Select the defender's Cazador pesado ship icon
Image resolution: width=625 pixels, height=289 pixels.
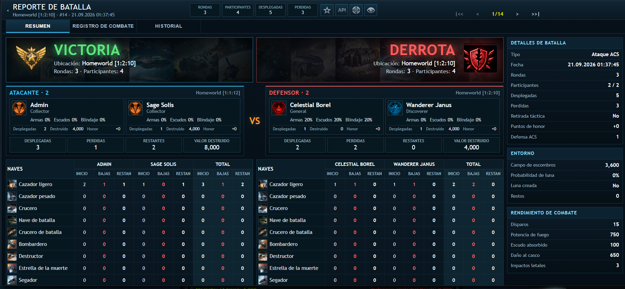click(x=263, y=196)
